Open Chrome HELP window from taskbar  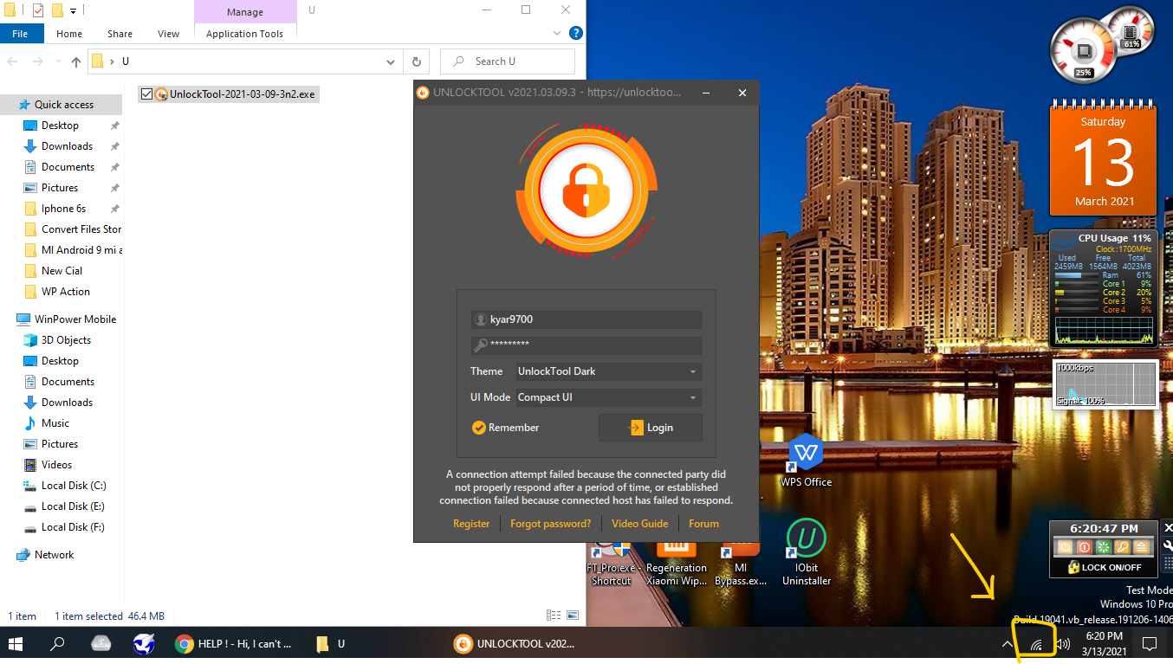tap(234, 644)
